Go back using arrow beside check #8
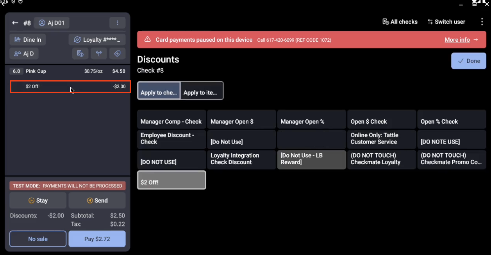 [15, 23]
